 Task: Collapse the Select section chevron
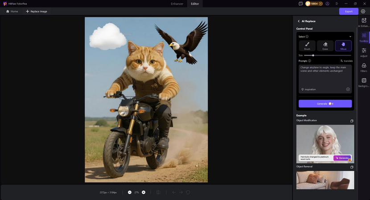(350, 36)
